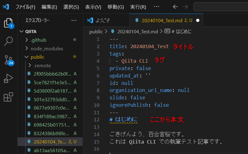
Task: Show more menus via title bar ellipsis
Action: [157, 7]
